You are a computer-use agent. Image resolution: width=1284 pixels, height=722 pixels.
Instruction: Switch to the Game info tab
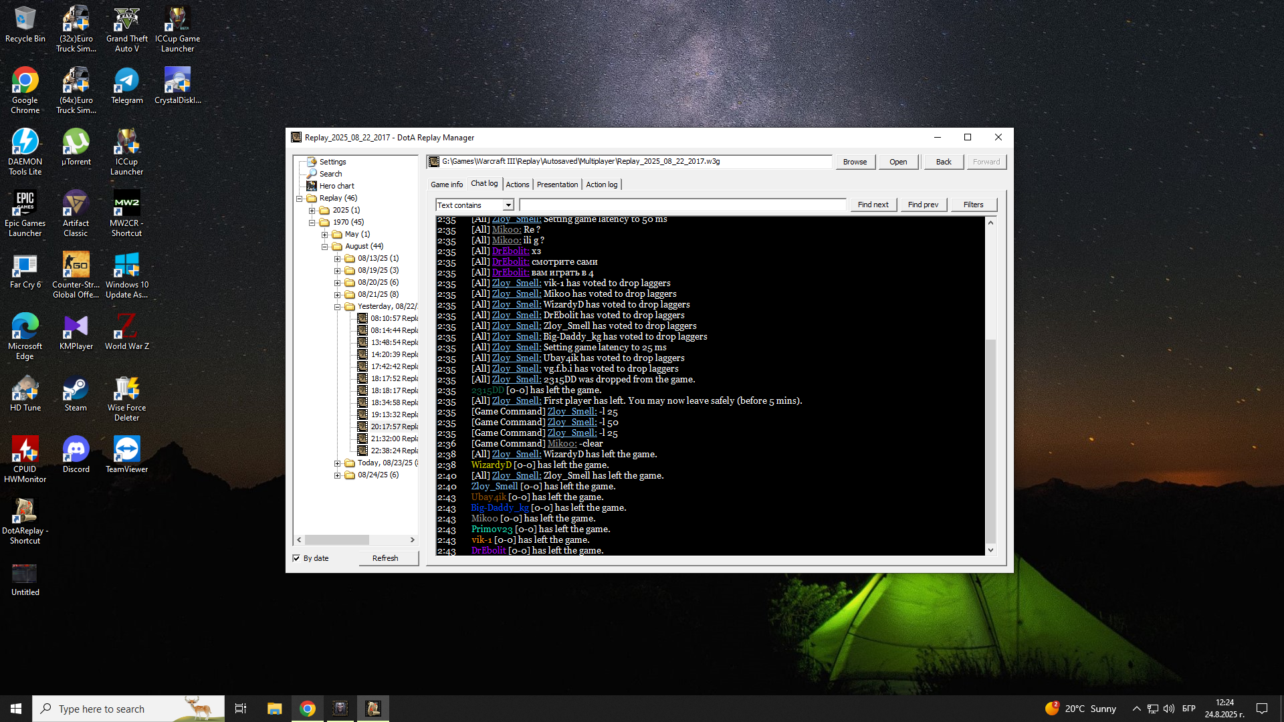[447, 185]
